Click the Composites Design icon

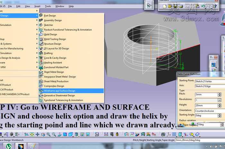pos(41,86)
